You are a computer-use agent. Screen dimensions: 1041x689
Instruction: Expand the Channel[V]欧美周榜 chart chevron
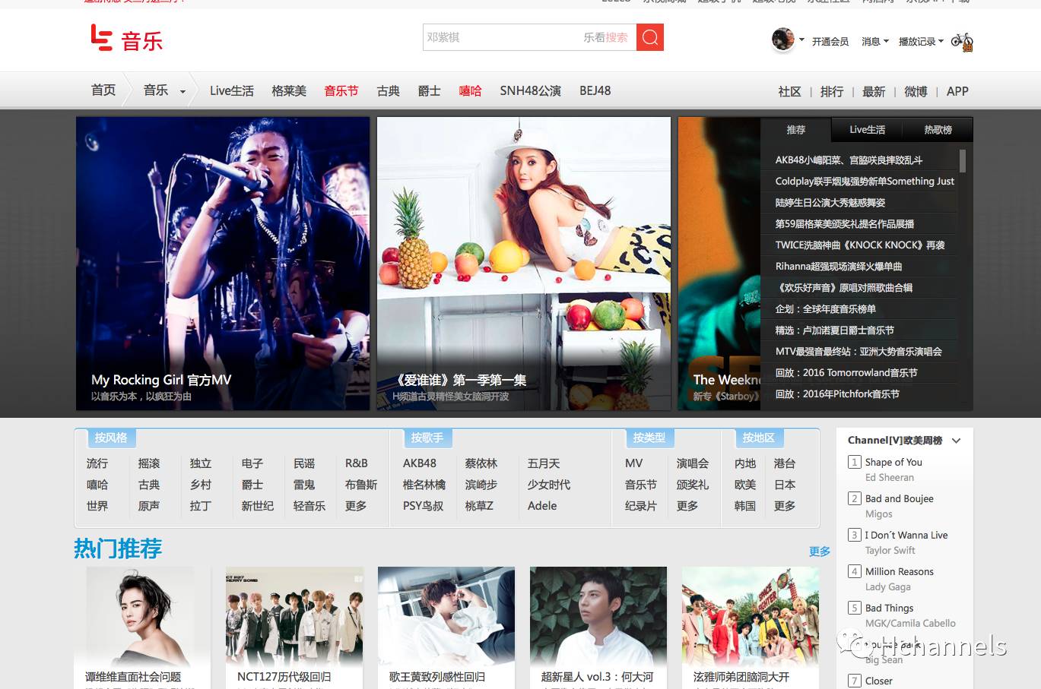(957, 441)
